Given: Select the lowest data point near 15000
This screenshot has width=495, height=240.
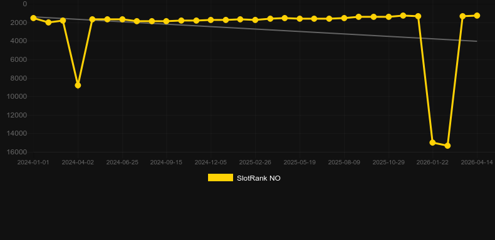Looking at the screenshot, I should point(447,146).
